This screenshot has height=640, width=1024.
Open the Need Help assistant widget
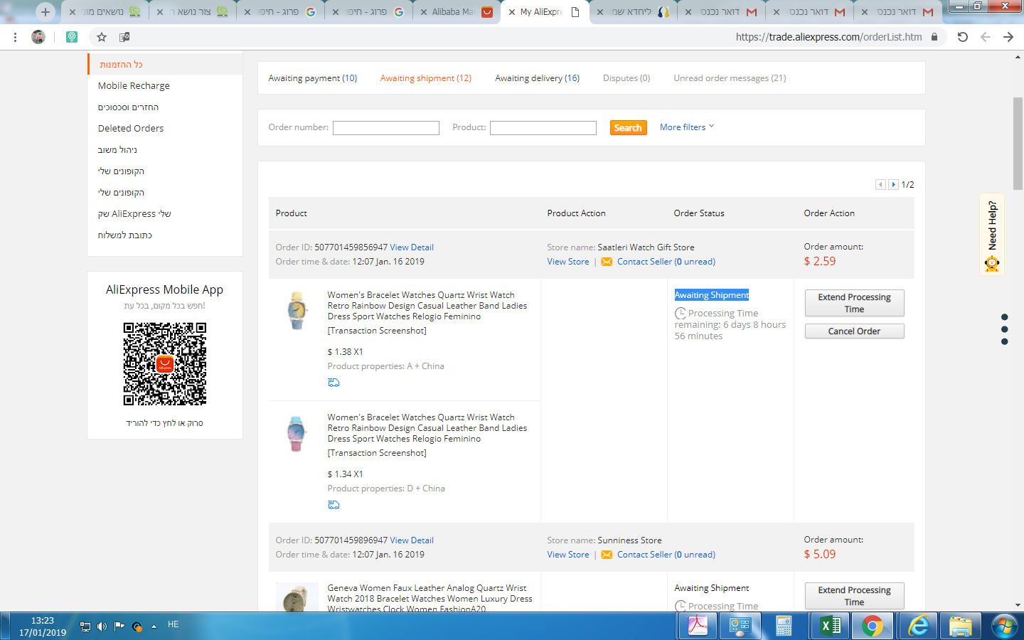coord(992,235)
